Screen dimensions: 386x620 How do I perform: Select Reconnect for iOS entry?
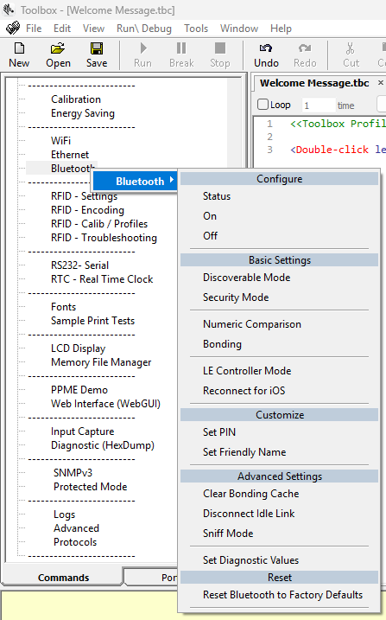(244, 391)
